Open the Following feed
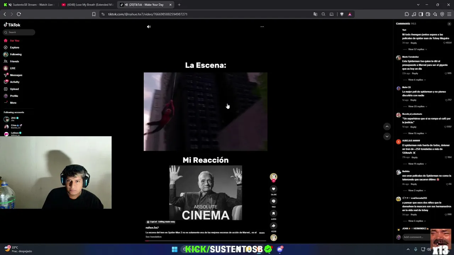 (x=16, y=55)
